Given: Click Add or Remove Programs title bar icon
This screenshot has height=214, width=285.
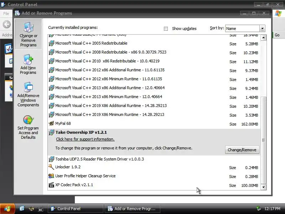Looking at the screenshot, I should click(x=17, y=13).
